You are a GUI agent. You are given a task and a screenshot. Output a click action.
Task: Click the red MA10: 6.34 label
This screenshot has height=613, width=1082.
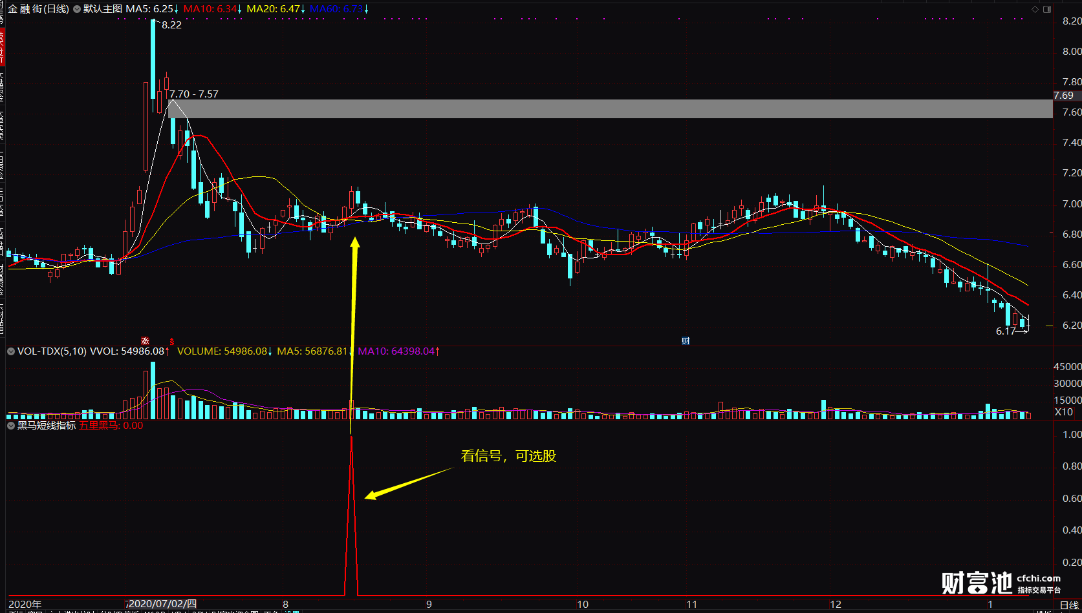[x=210, y=9]
